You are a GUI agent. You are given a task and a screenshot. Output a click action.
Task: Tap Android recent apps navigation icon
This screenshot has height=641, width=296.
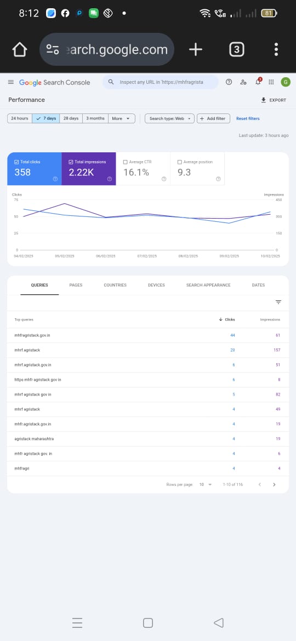coord(77,622)
